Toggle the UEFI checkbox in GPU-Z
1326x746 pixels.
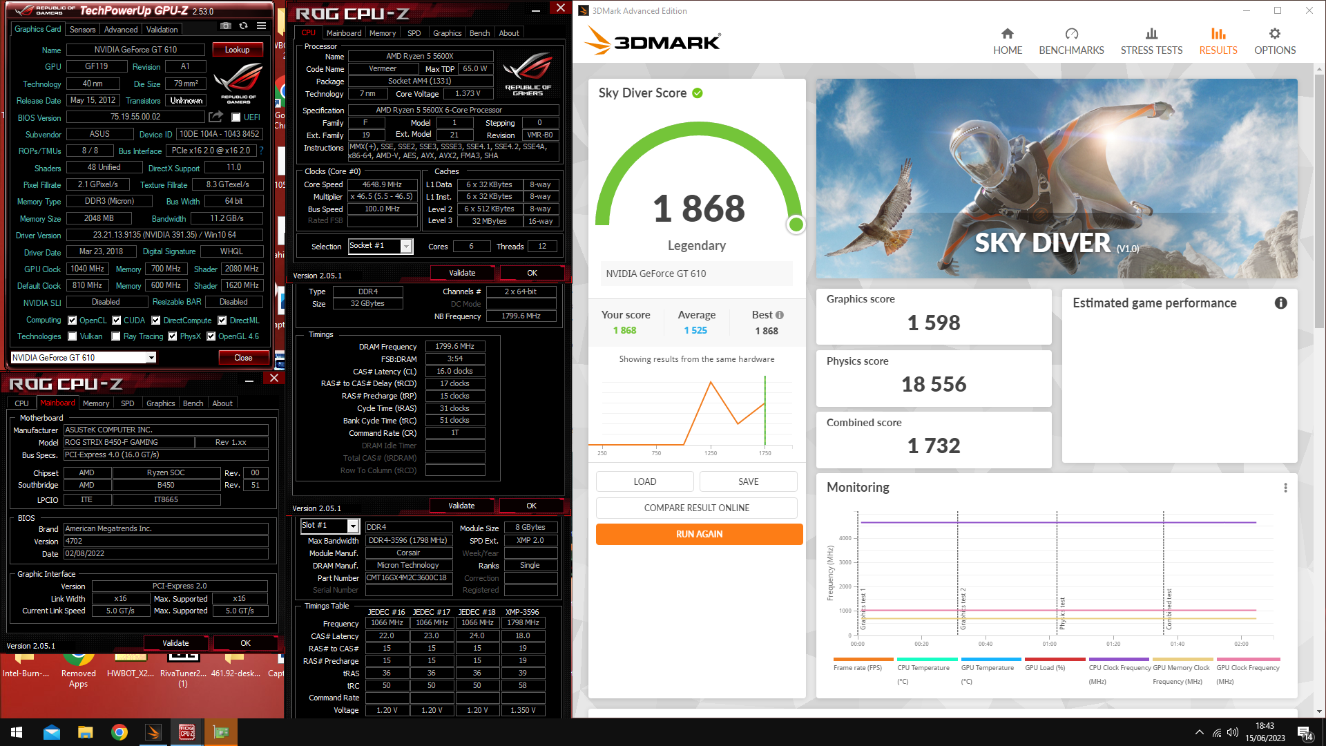pos(236,117)
